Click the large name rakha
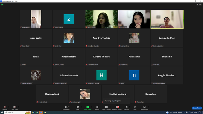The image size is (203, 114). point(36,57)
